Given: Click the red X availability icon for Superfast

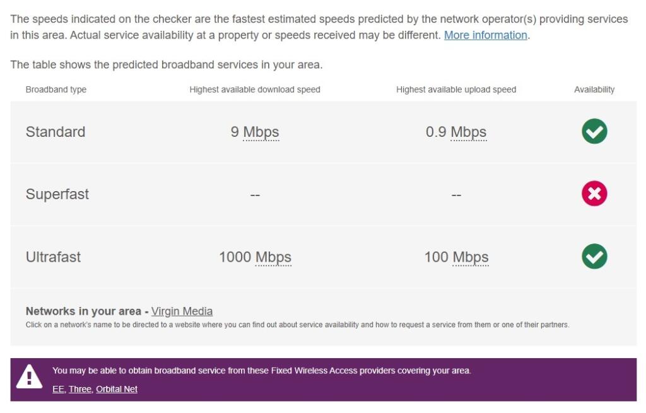Looking at the screenshot, I should tap(593, 194).
